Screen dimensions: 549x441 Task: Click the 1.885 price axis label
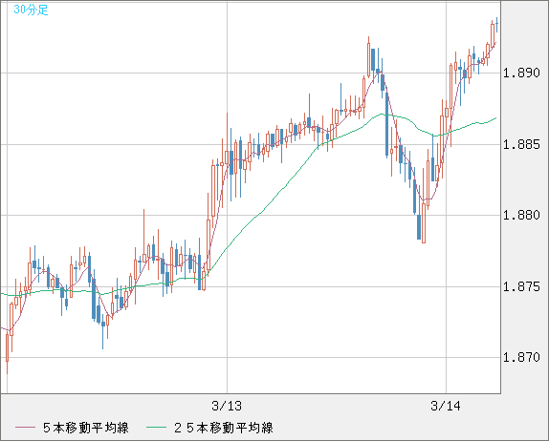521,144
